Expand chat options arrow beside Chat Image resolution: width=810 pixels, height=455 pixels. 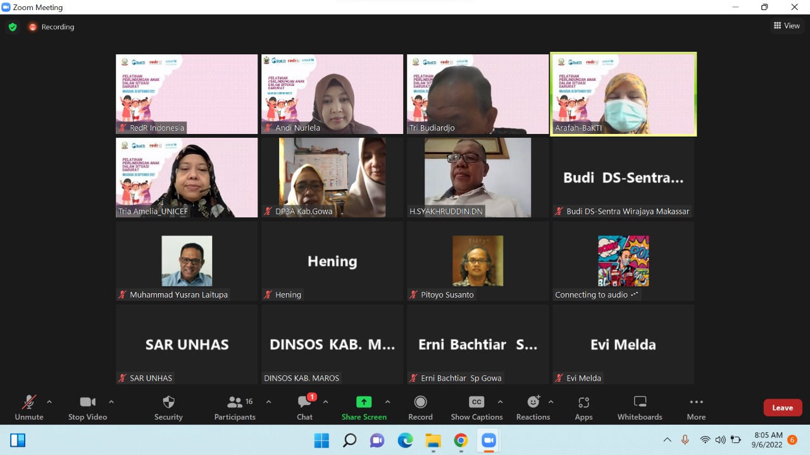(x=325, y=402)
